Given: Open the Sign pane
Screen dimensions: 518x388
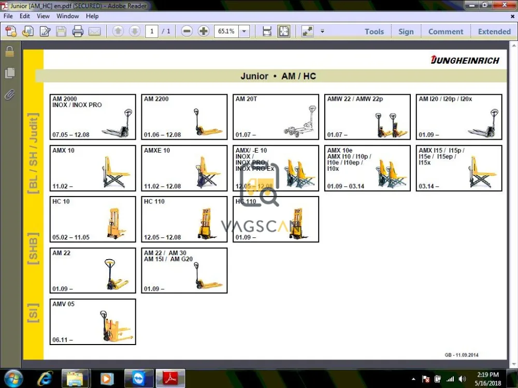Looking at the screenshot, I should click(x=406, y=32).
